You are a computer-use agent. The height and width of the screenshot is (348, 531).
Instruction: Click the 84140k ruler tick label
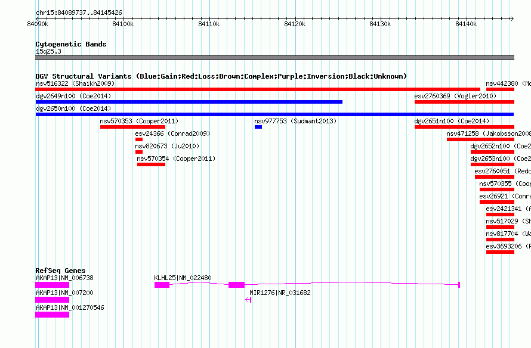point(466,24)
